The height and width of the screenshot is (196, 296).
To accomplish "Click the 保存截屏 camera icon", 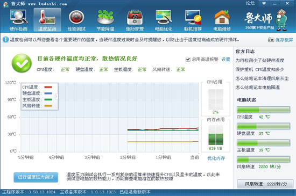I will [x=271, y=40].
